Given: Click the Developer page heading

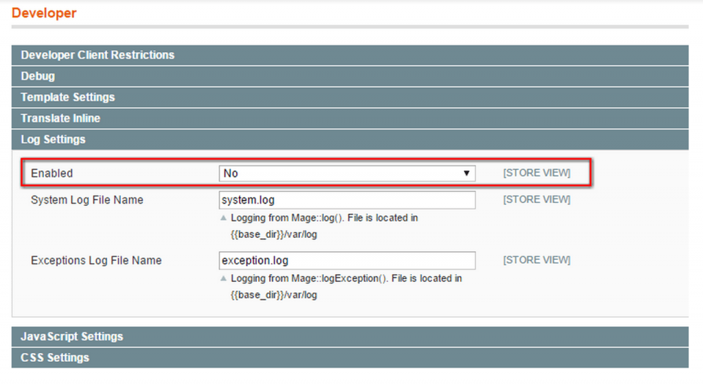Looking at the screenshot, I should click(x=44, y=13).
